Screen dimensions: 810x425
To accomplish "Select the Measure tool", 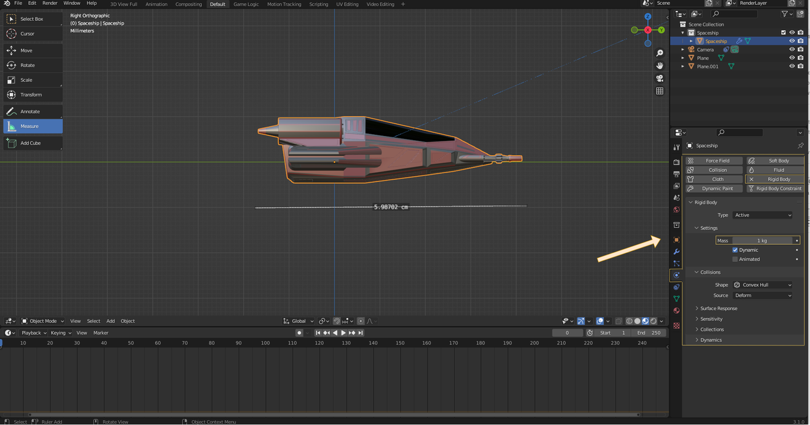I will point(32,127).
